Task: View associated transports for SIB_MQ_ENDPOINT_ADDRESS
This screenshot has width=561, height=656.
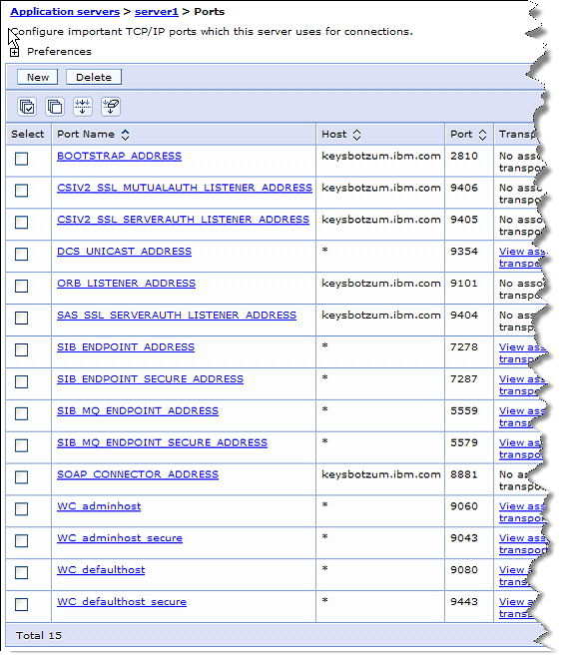Action: click(521, 416)
